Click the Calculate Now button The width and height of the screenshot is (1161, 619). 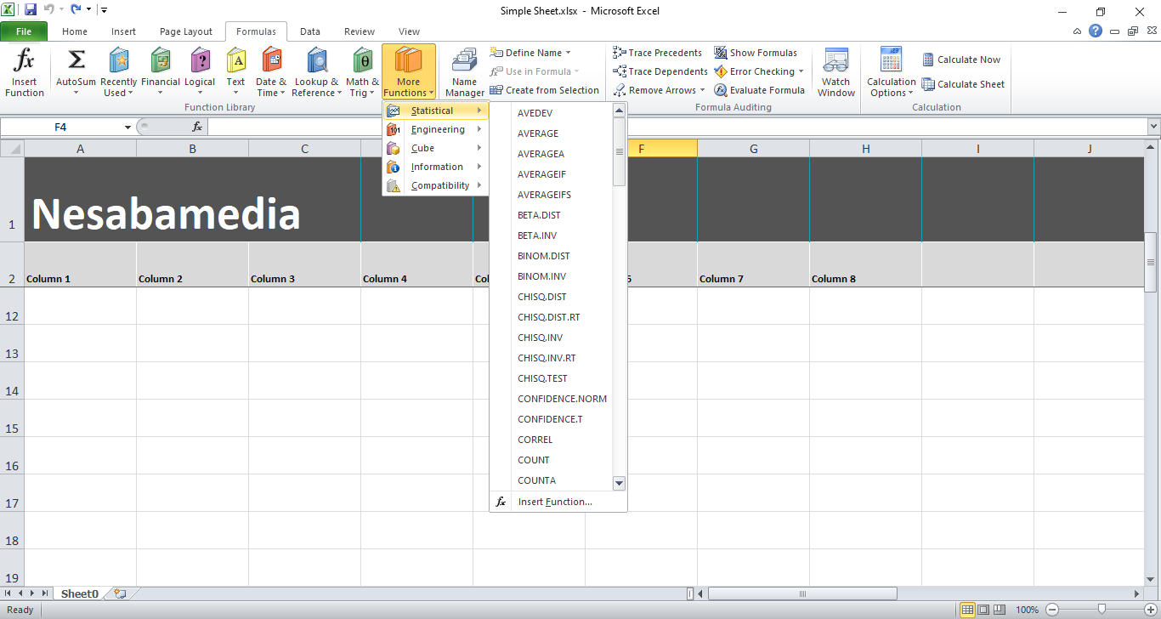[961, 60]
